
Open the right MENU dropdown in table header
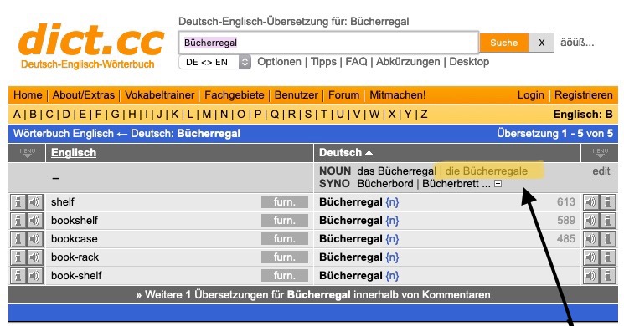pyautogui.click(x=600, y=153)
